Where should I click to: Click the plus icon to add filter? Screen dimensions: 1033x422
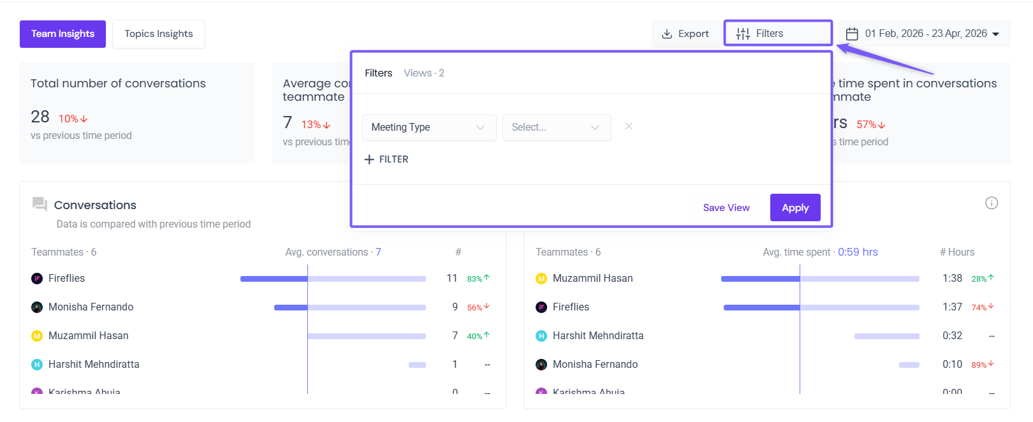coord(369,159)
